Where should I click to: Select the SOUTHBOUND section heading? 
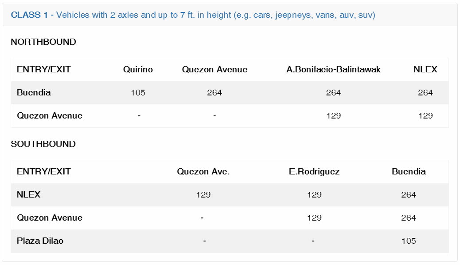coord(43,144)
